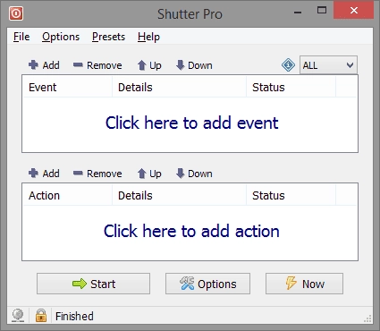Open the Options button with tools icon
Viewport: 380px width, 331px height.
(x=207, y=284)
